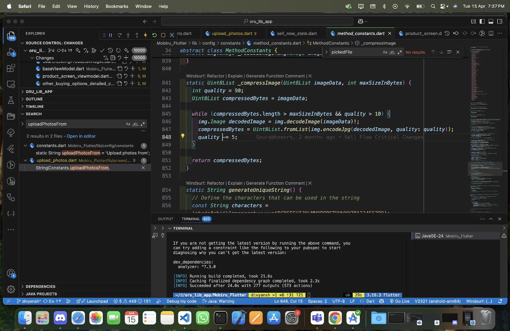The width and height of the screenshot is (510, 331).
Task: Click the Open in editor link
Action: point(81,136)
